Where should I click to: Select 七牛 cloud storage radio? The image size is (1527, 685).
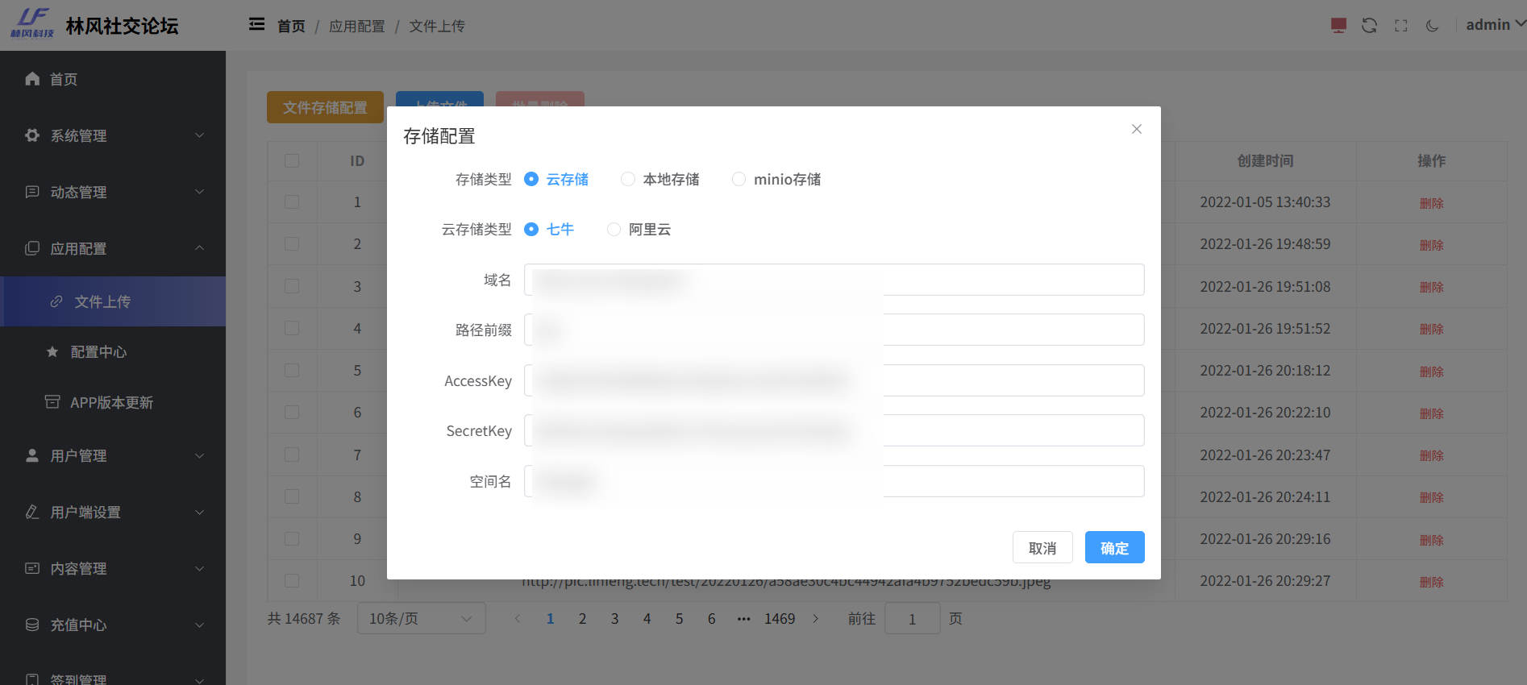pos(549,229)
